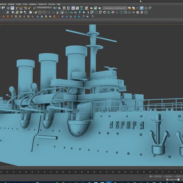Click the АВРОРА ship name in viewport
This screenshot has height=183, width=183.
tap(127, 125)
